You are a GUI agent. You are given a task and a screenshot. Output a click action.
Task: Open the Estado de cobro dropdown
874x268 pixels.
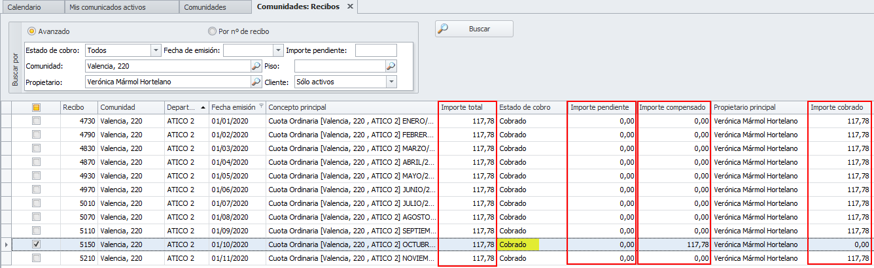(x=155, y=50)
